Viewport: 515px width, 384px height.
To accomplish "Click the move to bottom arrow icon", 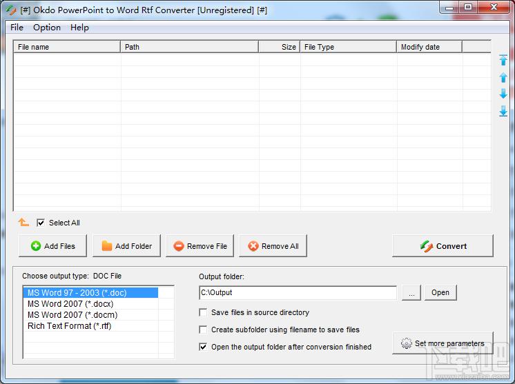I will [503, 111].
